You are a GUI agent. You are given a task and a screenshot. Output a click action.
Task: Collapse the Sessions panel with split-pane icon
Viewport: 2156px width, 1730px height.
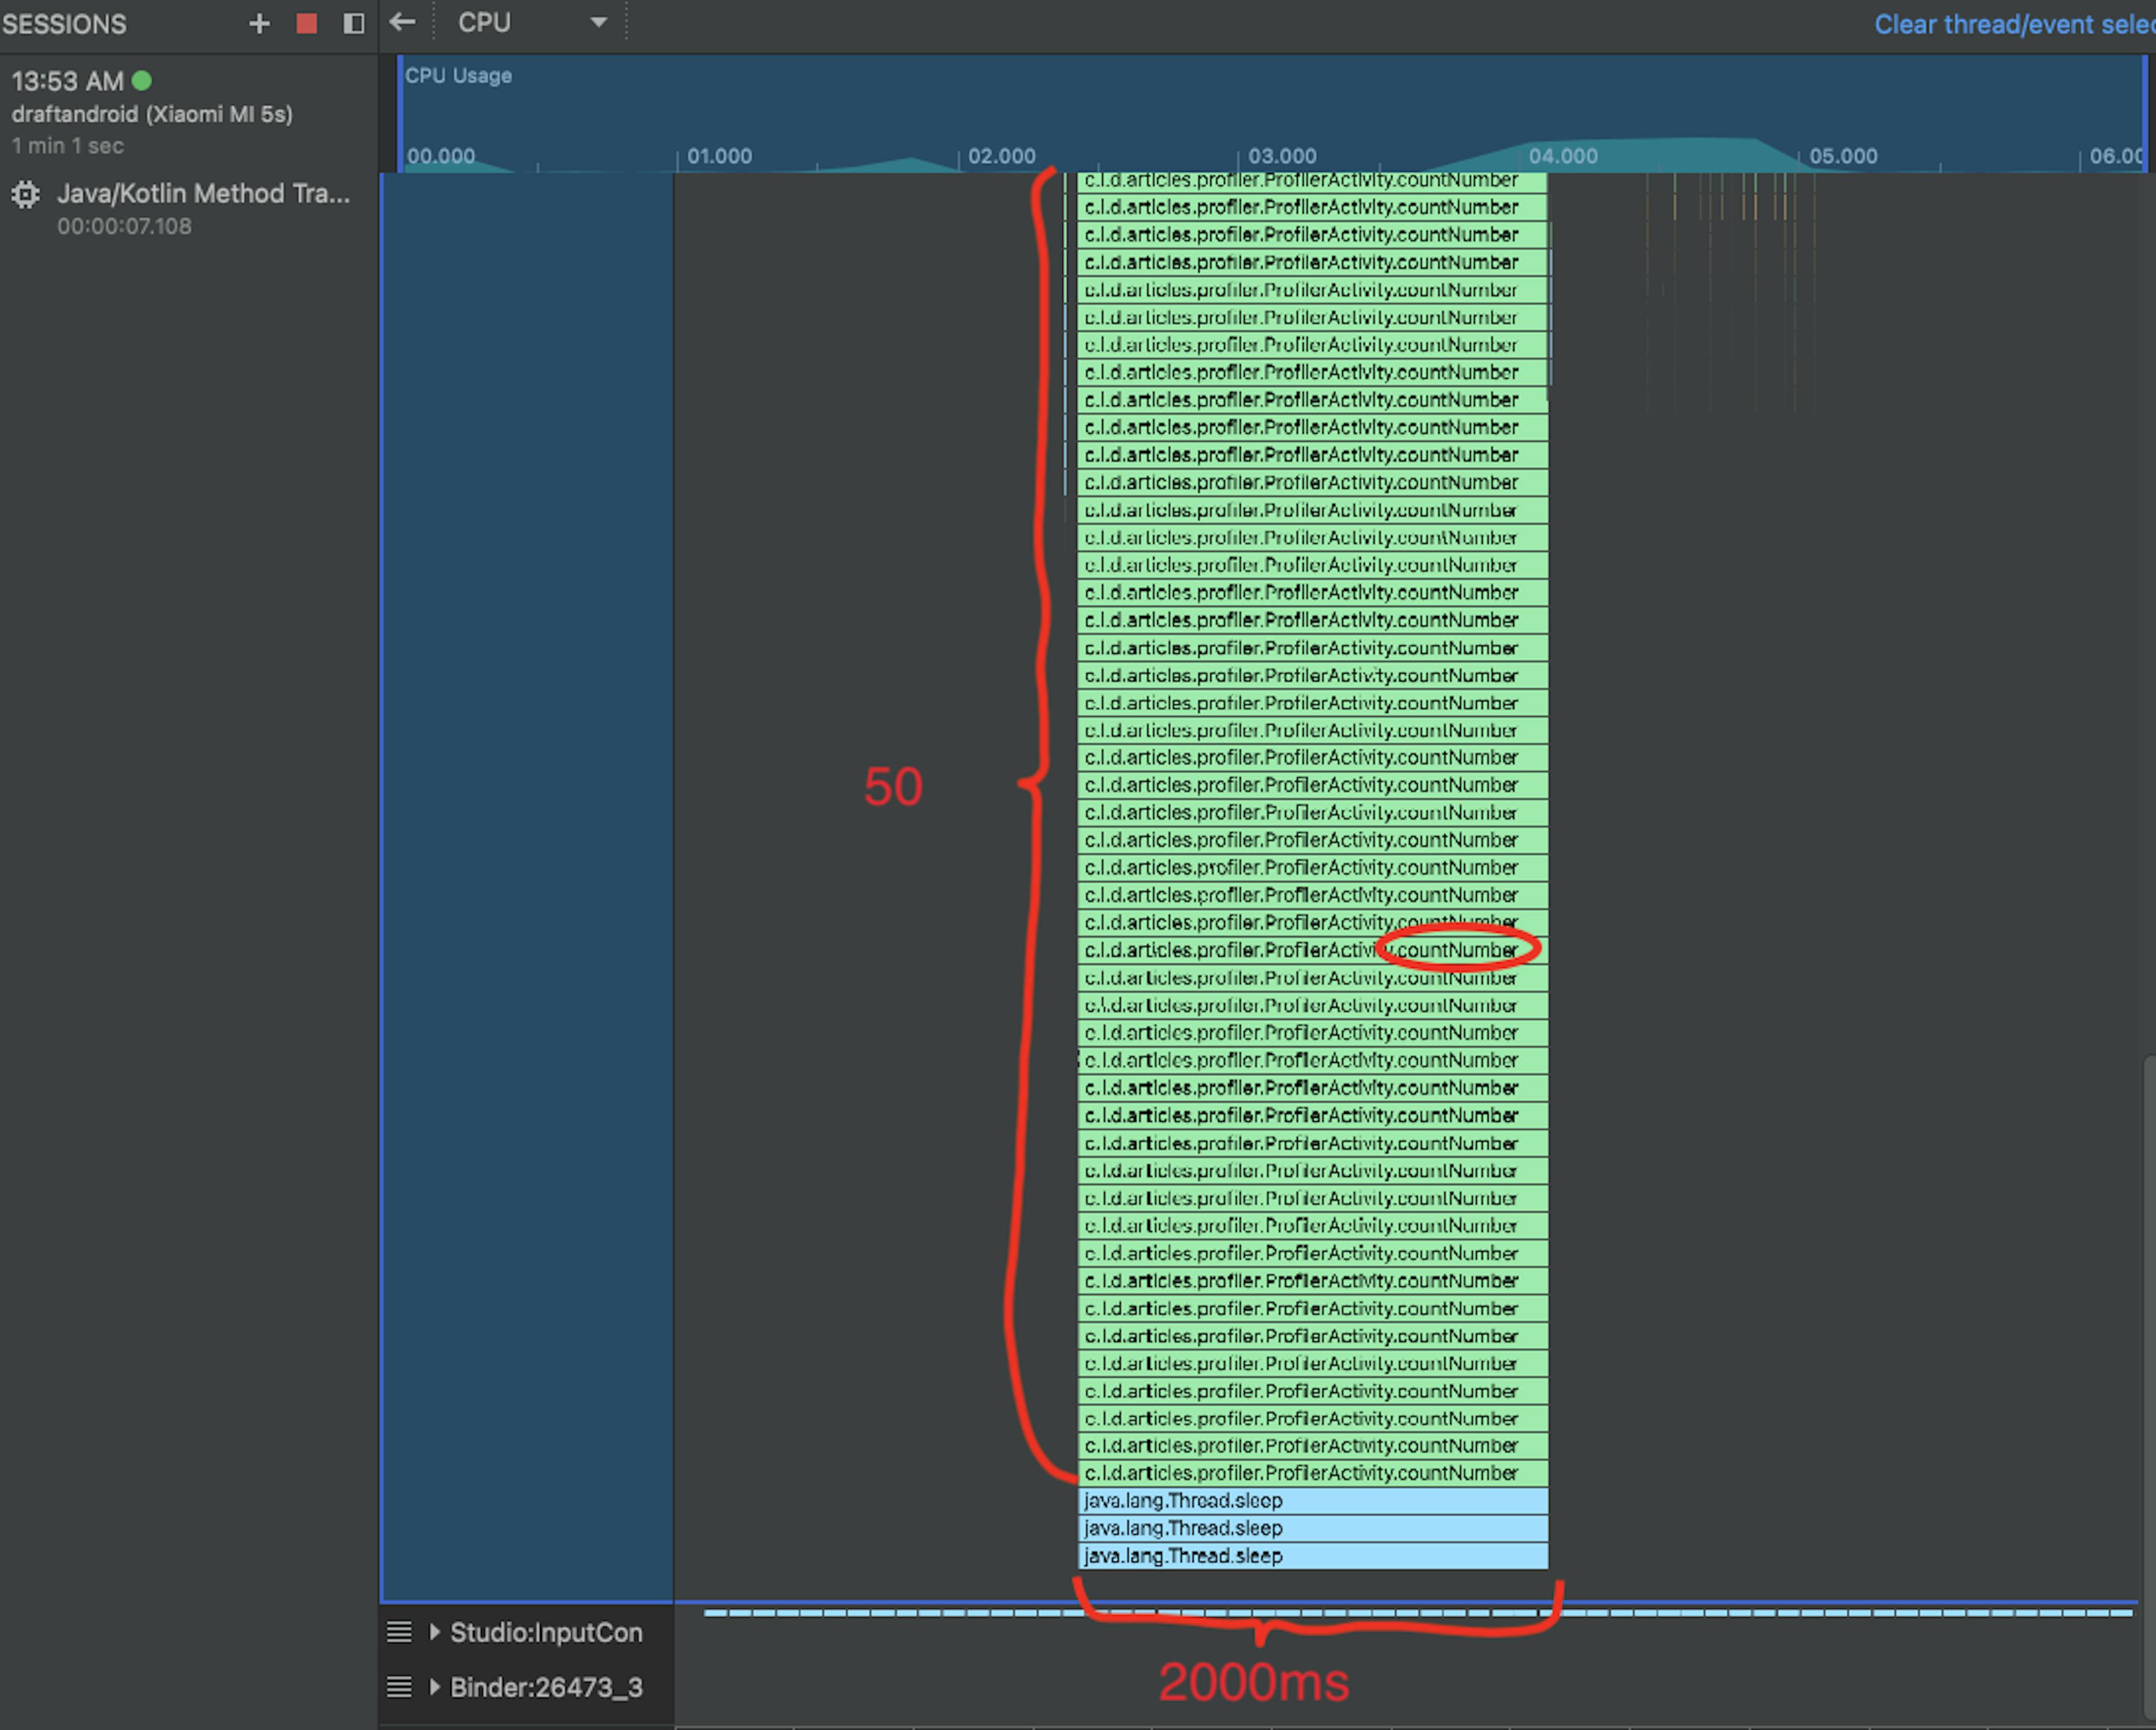(x=352, y=24)
